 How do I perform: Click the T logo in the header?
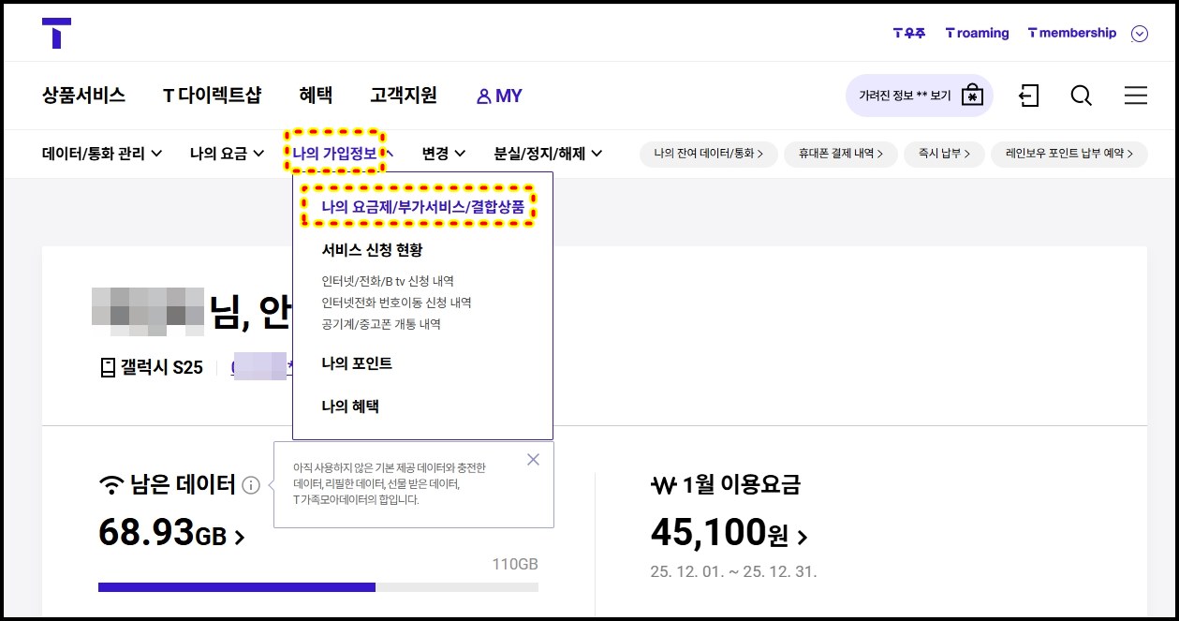click(x=56, y=33)
